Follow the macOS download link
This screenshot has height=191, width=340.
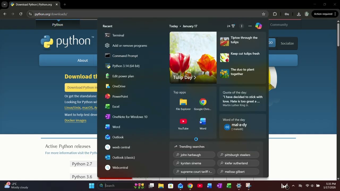click(87, 108)
